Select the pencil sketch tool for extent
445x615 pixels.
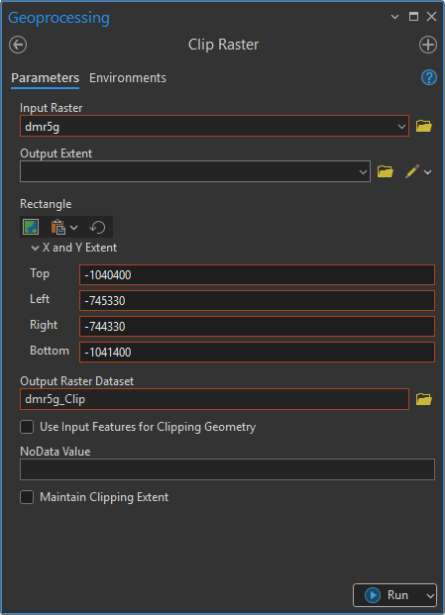pyautogui.click(x=412, y=171)
